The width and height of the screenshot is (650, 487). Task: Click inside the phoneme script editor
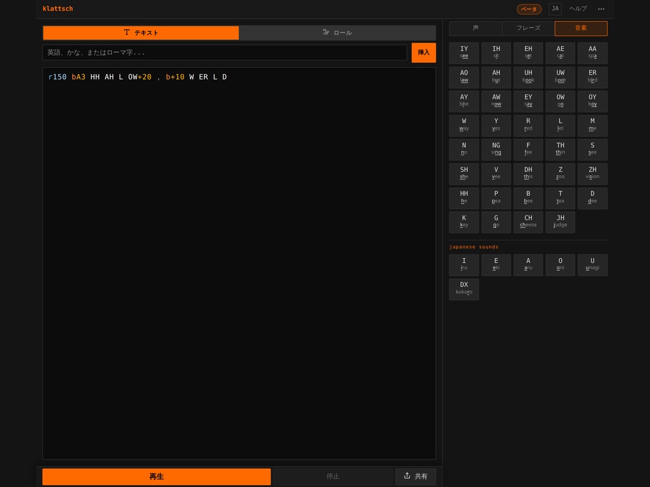(239, 263)
